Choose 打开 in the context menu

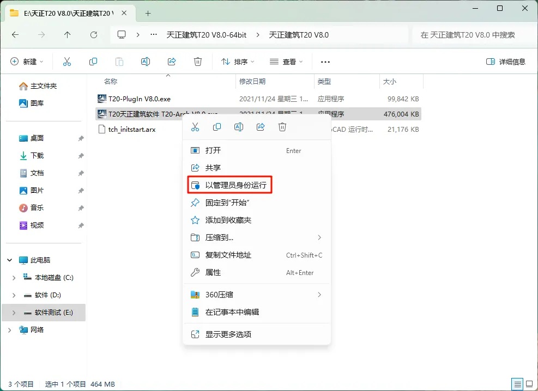(257, 150)
